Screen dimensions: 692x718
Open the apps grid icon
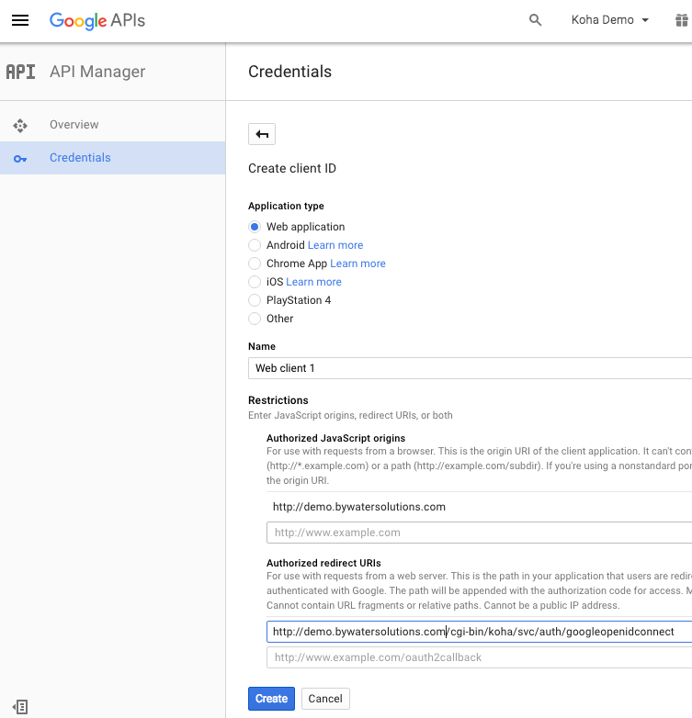[x=682, y=20]
